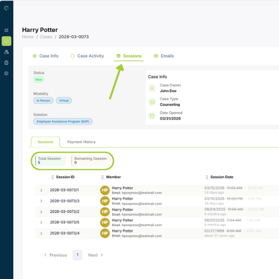Open the settings gear icon in sidebar
The height and width of the screenshot is (279, 279).
click(x=7, y=74)
